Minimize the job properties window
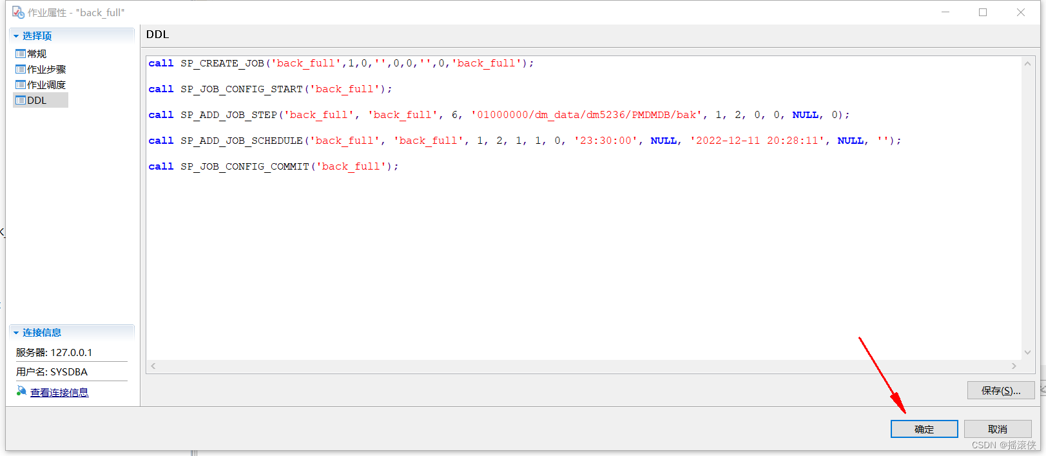 tap(945, 12)
